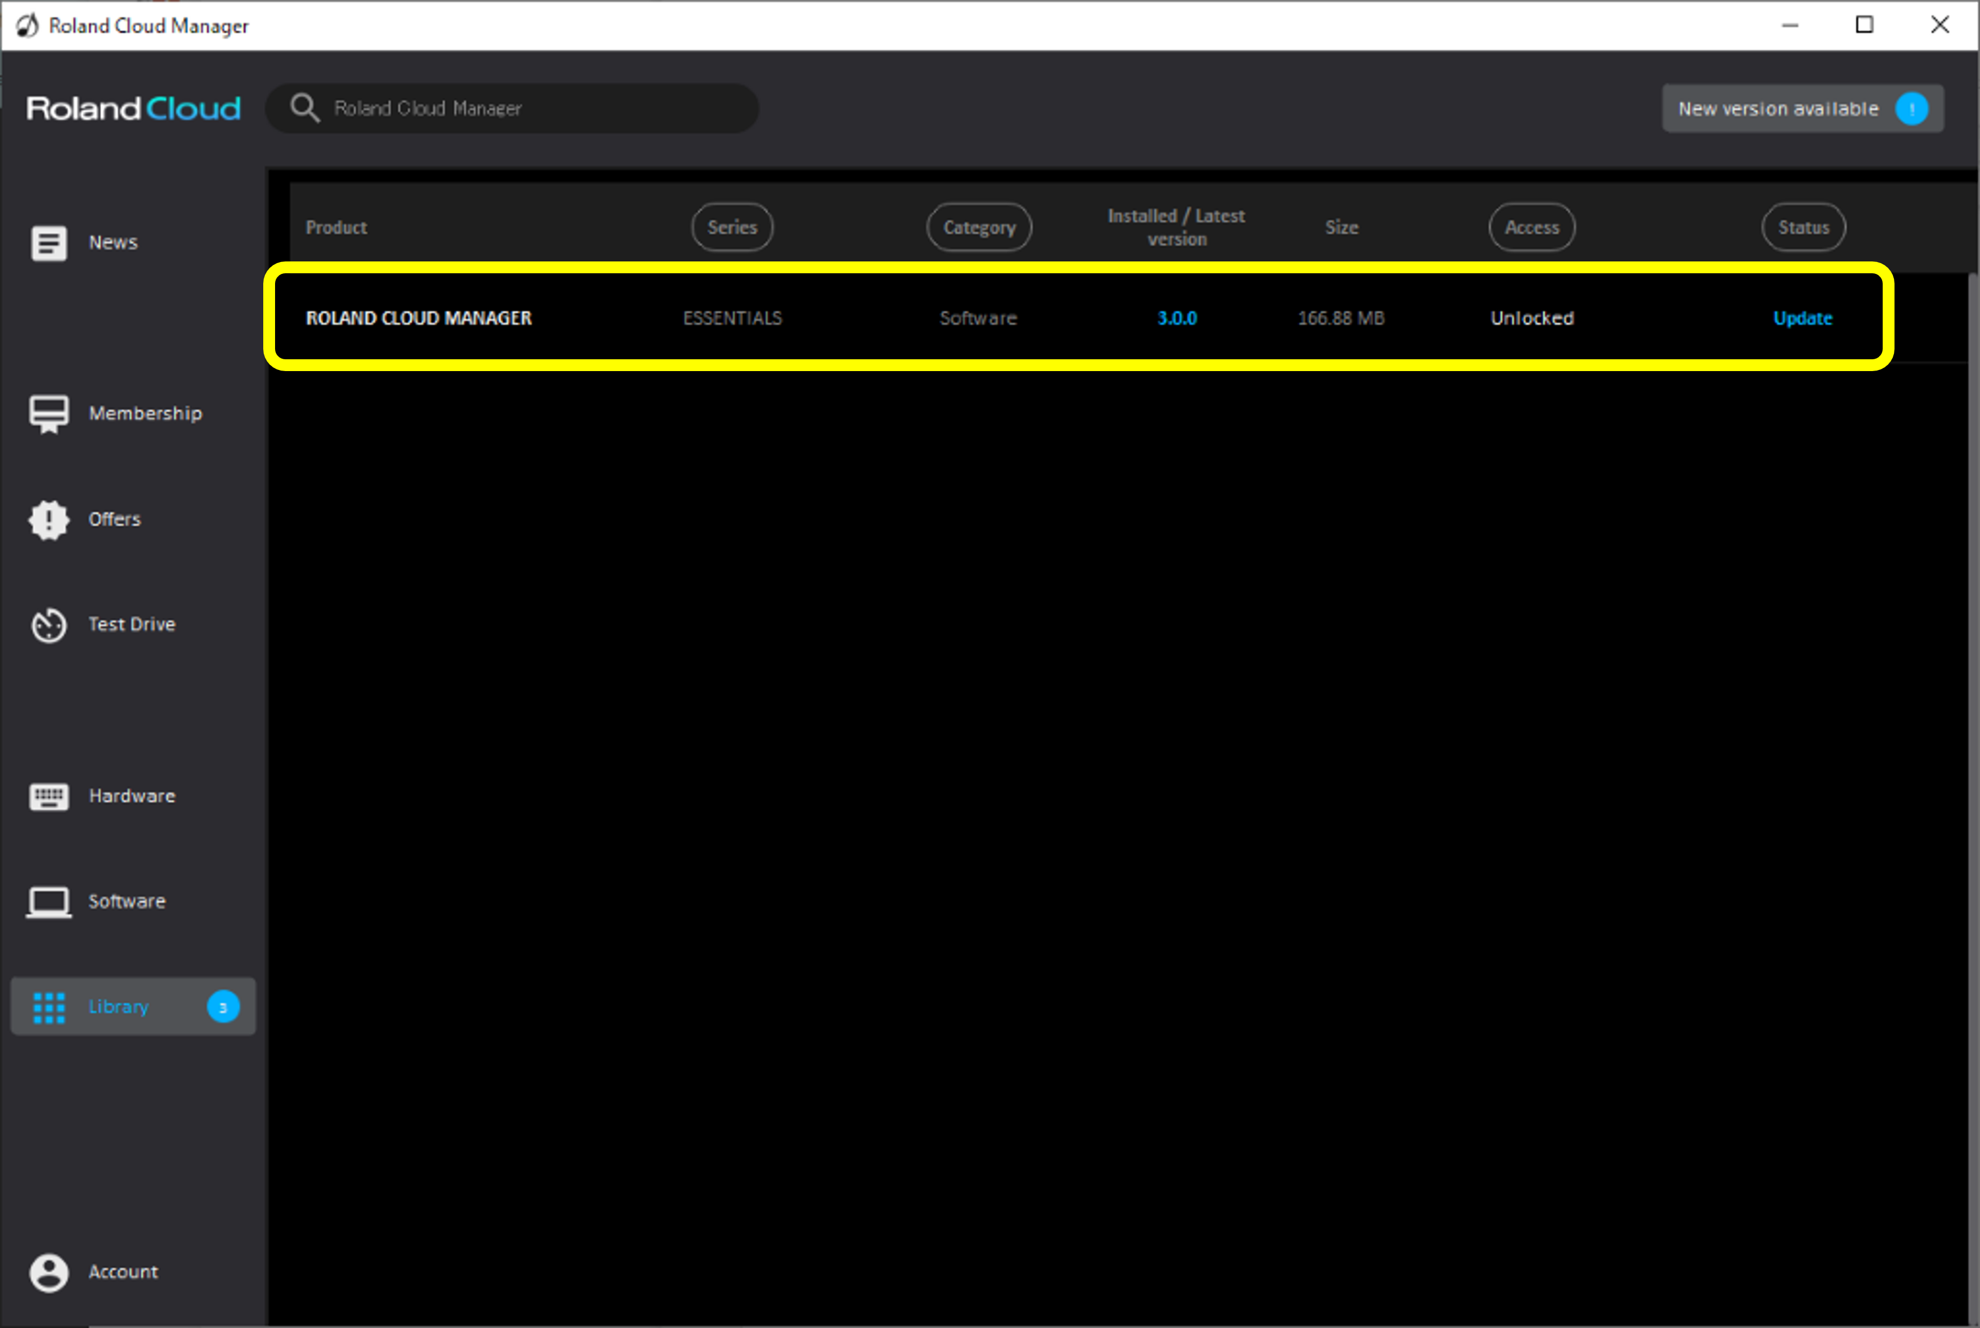Toggle Installed/Latest version sort
1980x1328 pixels.
pos(1178,227)
